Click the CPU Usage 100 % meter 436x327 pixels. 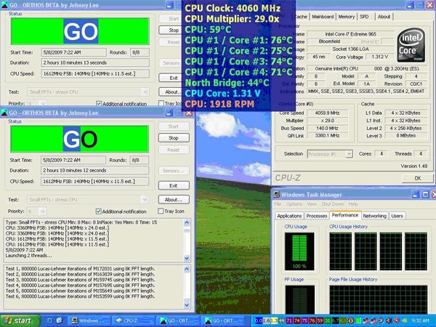point(299,251)
